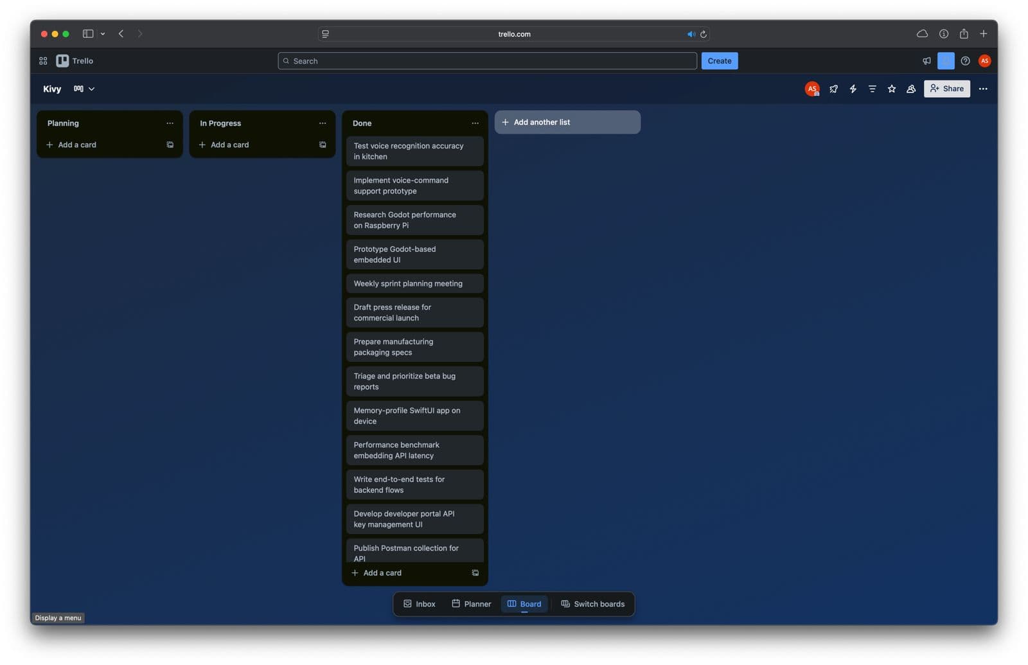Click the Trello home logo
Image resolution: width=1028 pixels, height=665 pixels.
[75, 61]
